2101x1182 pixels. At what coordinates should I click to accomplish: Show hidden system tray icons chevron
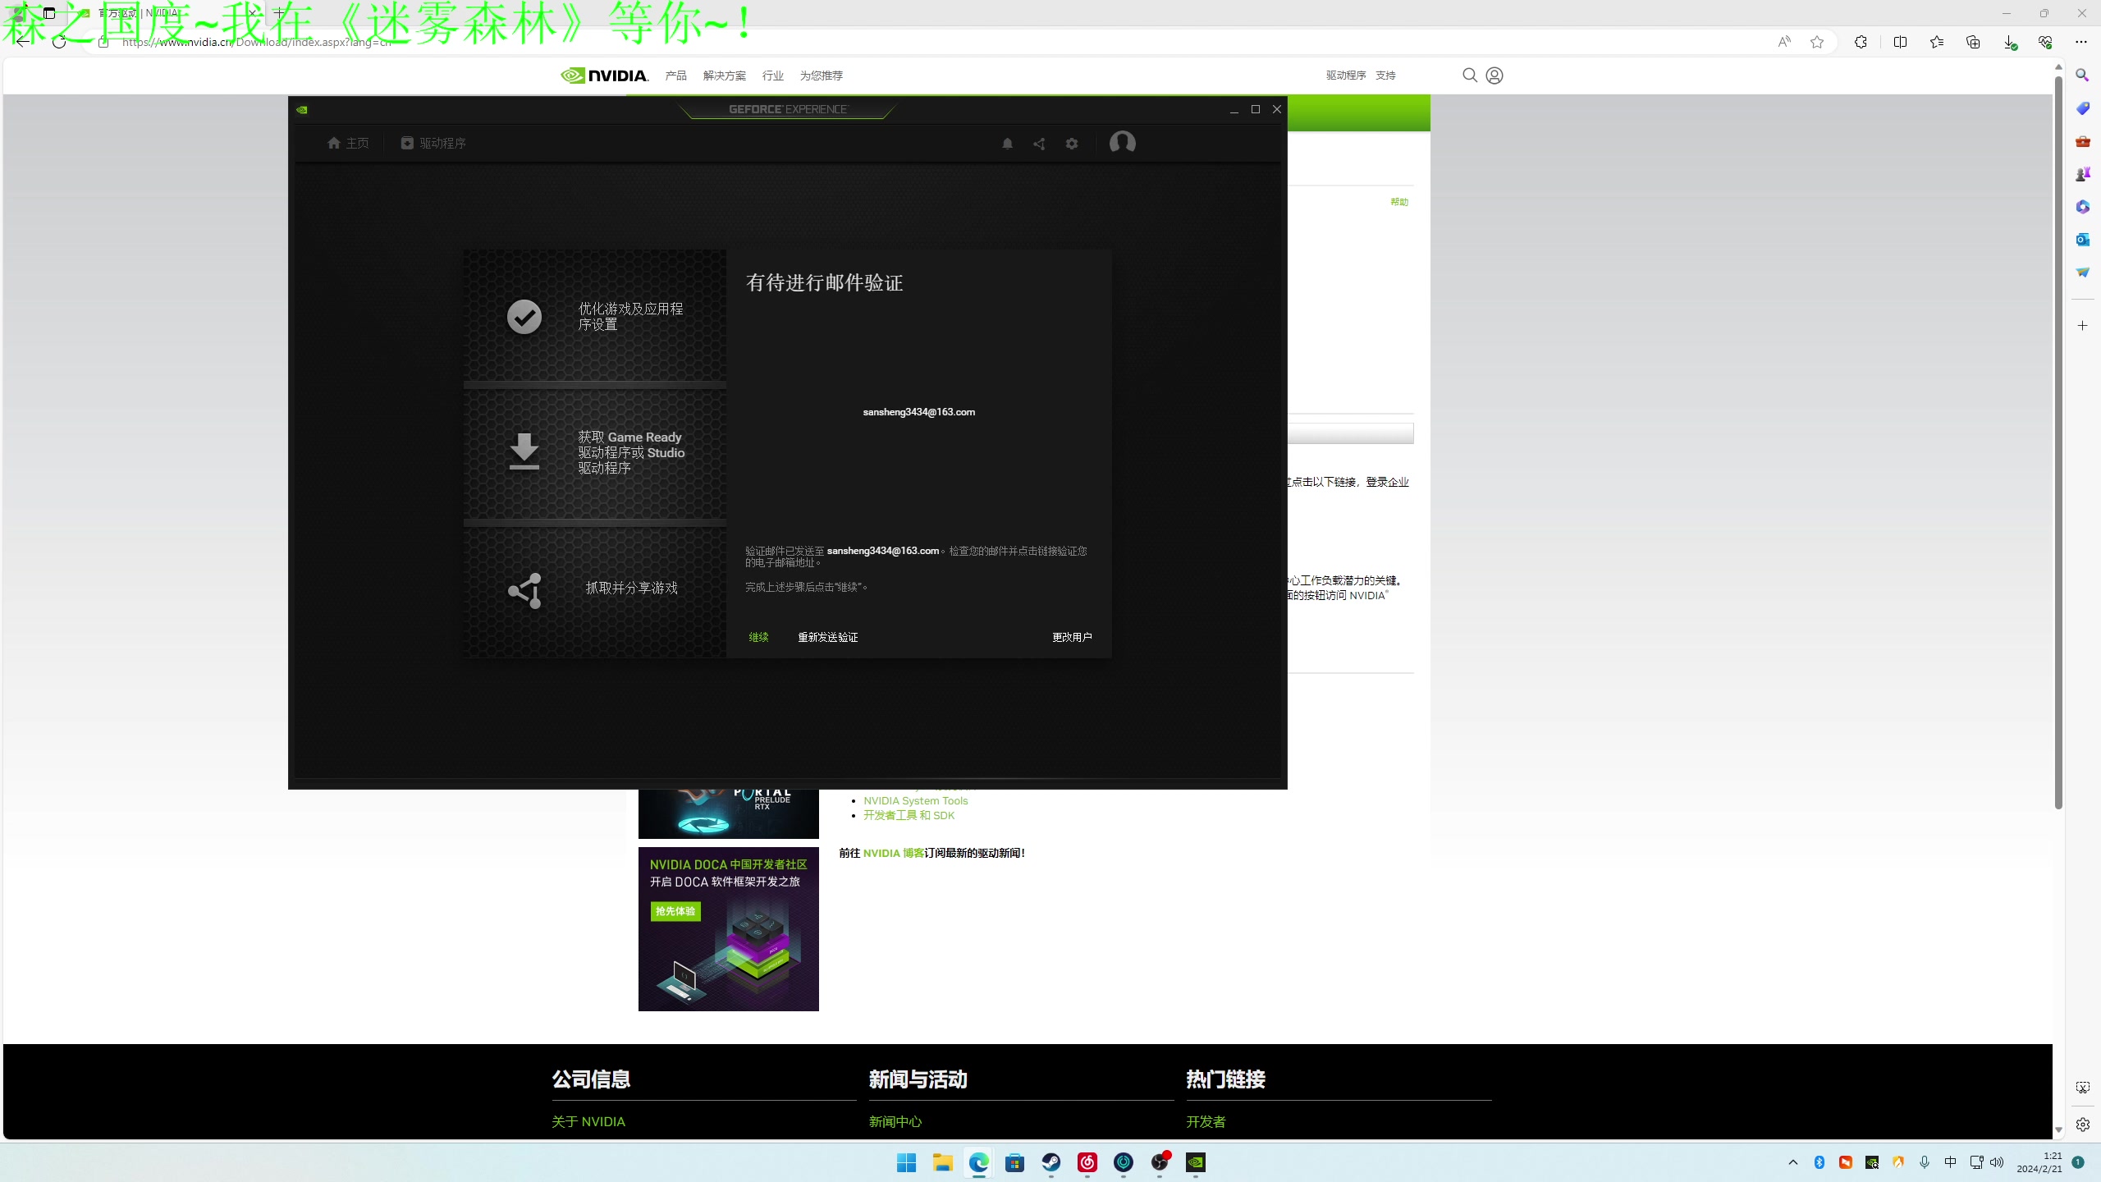[x=1792, y=1162]
